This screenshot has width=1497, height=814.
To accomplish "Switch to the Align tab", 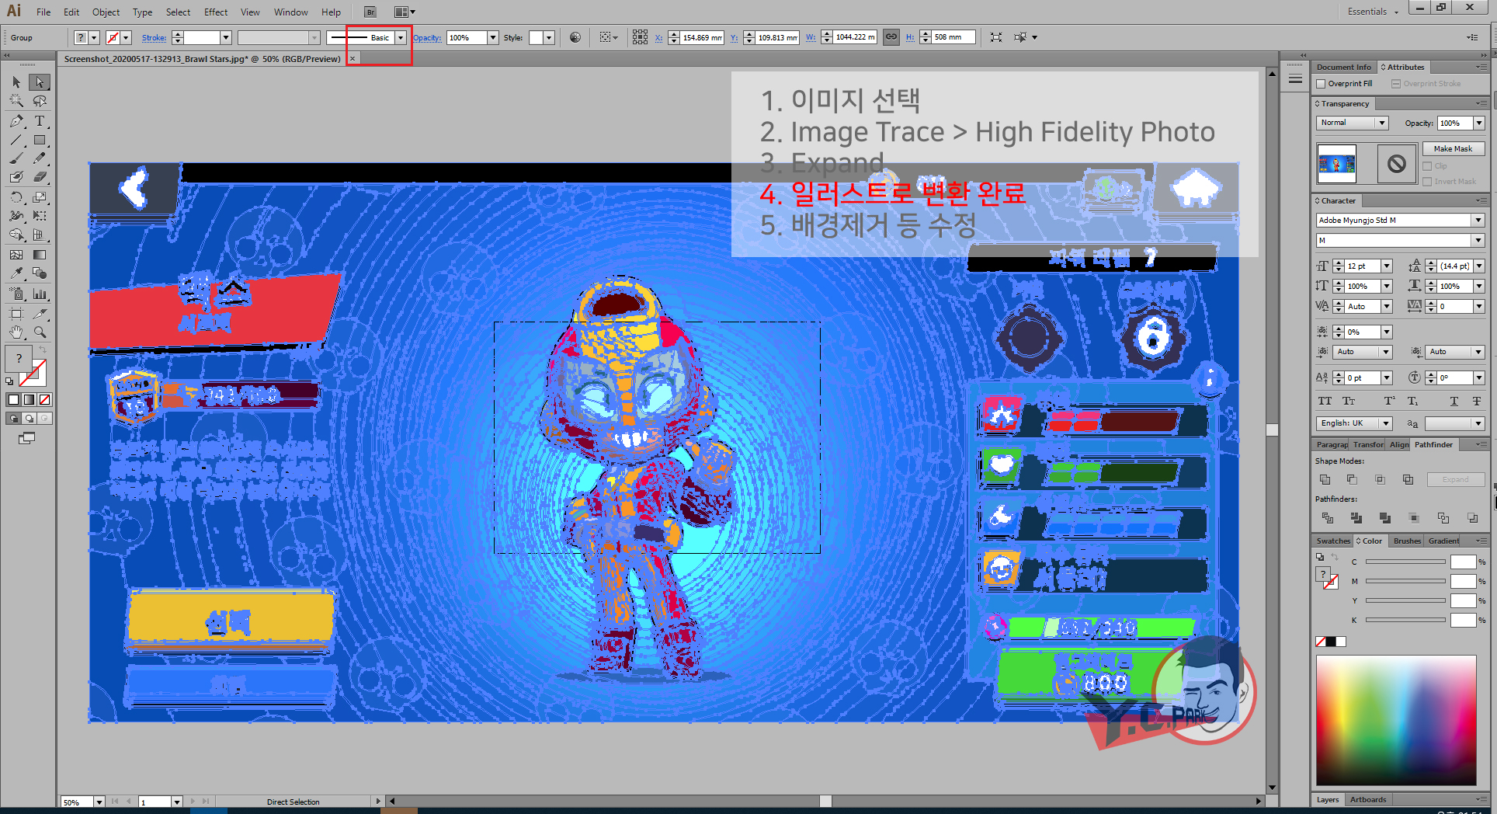I will point(1399,445).
